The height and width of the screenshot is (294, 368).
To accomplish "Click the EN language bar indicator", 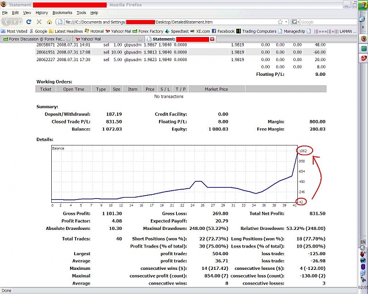I will point(363,242).
